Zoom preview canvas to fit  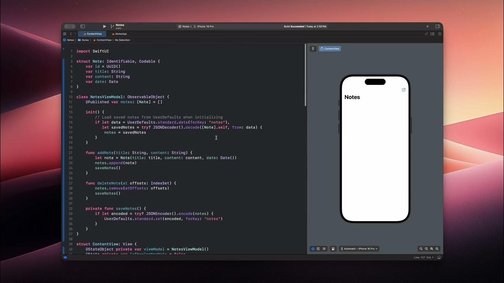pos(432,249)
